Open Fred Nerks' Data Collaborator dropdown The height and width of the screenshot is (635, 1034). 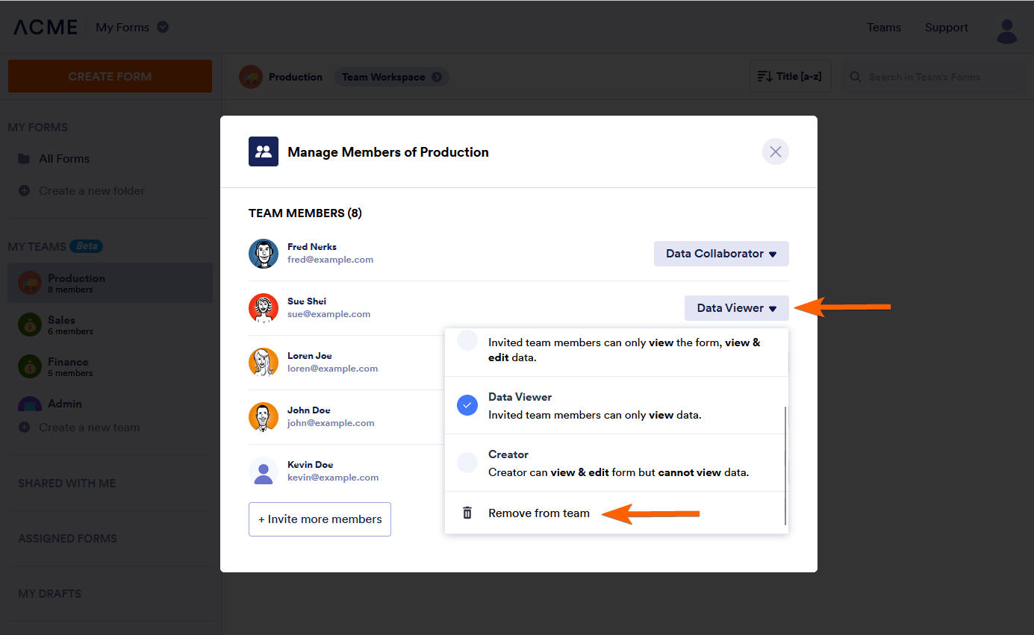coord(721,254)
